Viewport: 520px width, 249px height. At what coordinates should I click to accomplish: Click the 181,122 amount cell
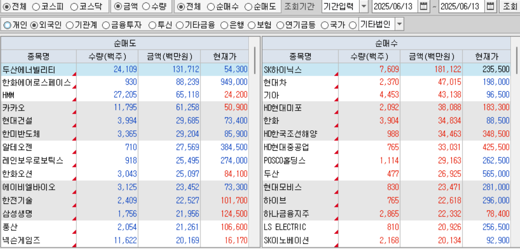coord(431,69)
